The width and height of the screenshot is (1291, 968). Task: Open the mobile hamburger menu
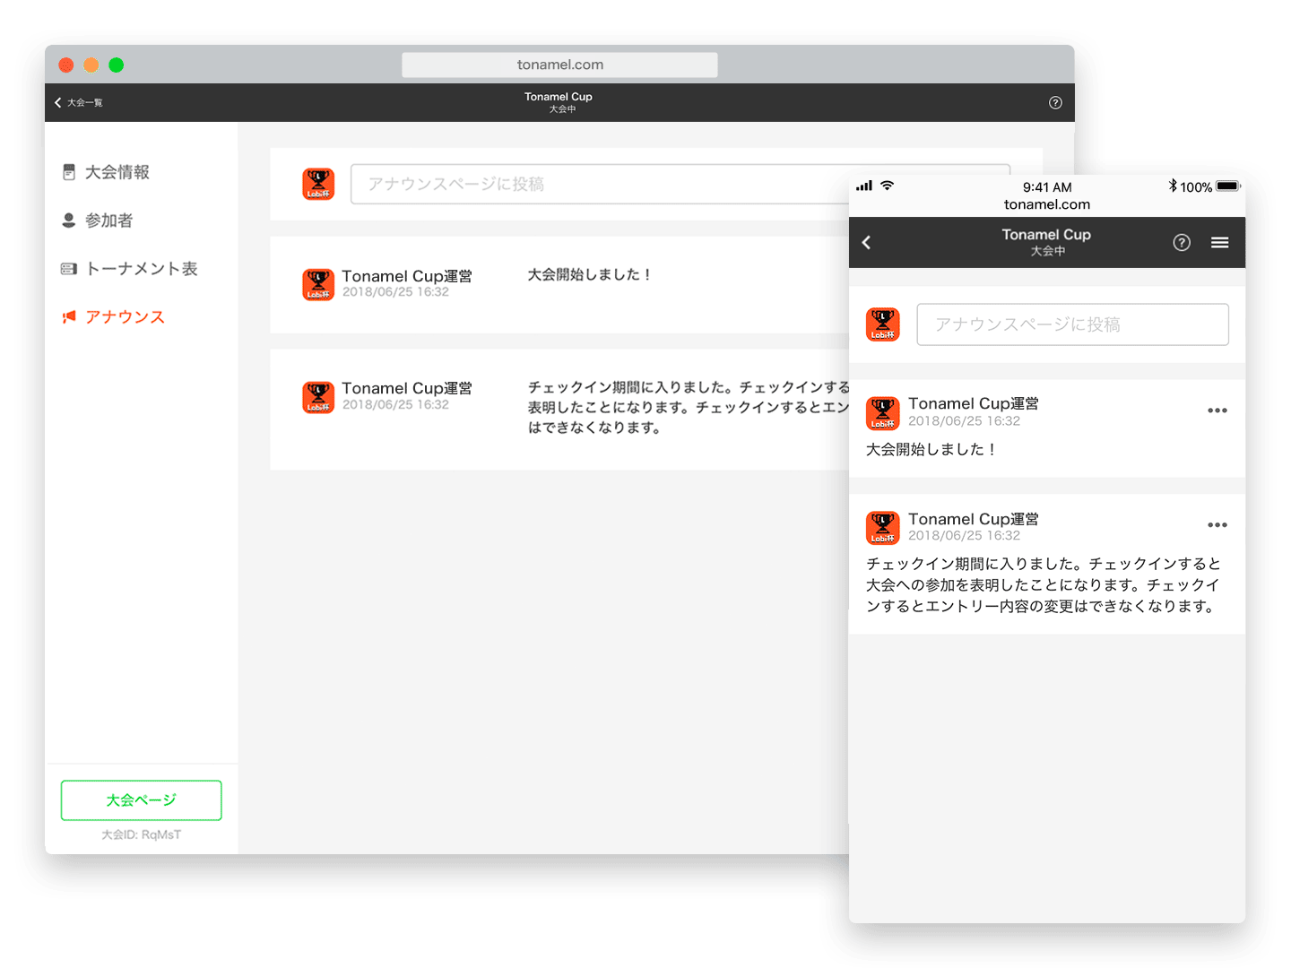pyautogui.click(x=1219, y=243)
